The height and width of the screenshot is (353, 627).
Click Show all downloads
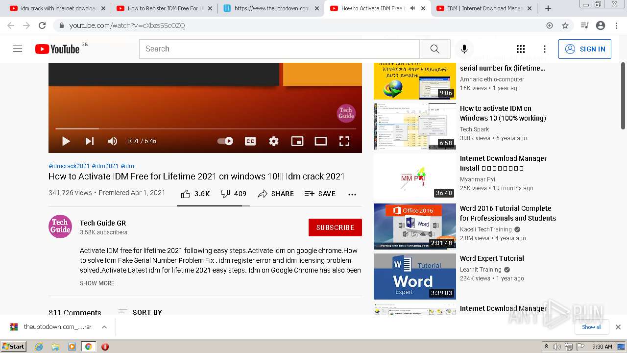click(591, 327)
